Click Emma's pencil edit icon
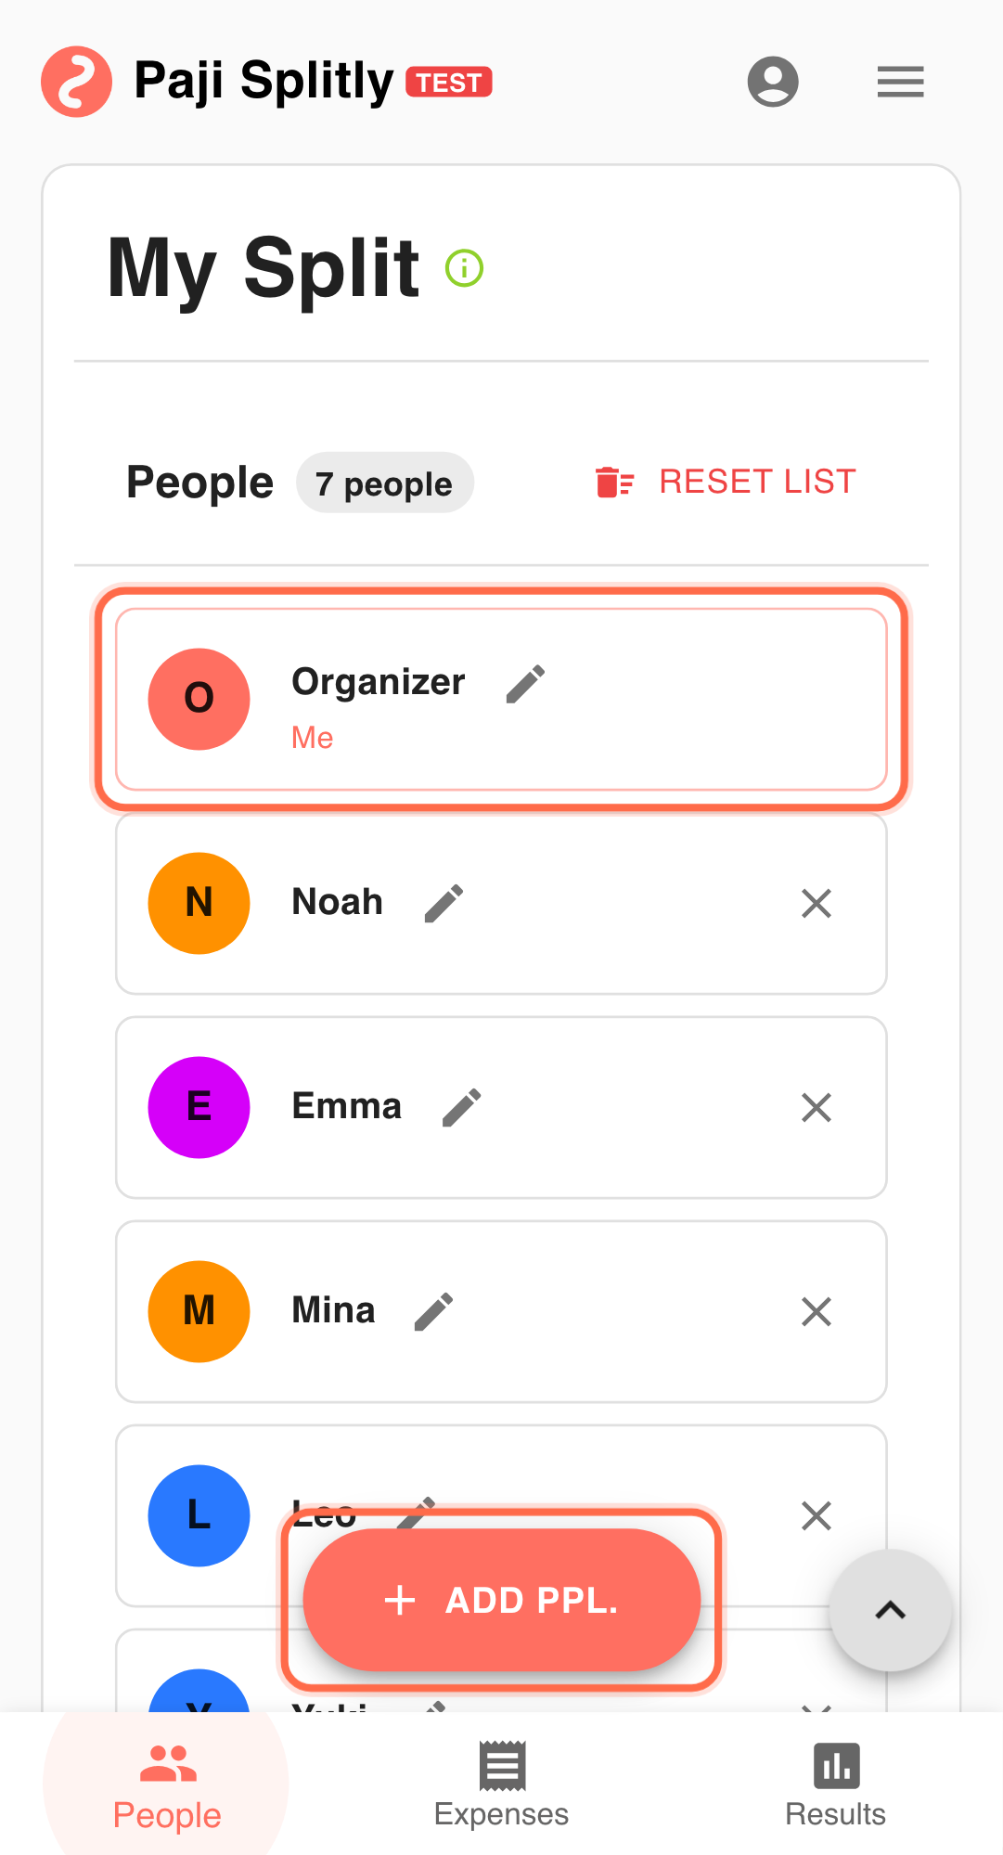Image resolution: width=1003 pixels, height=1855 pixels. point(461,1107)
